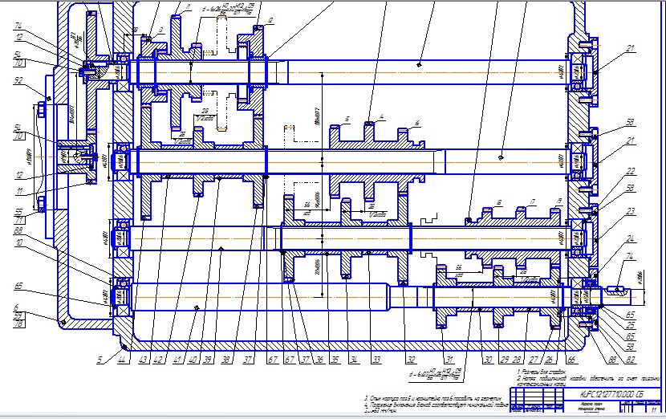Click position callout number 10
The image size is (666, 419).
18,242
